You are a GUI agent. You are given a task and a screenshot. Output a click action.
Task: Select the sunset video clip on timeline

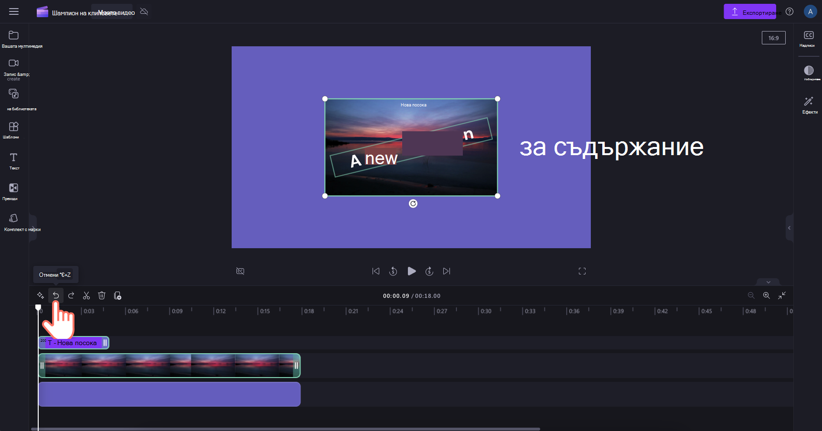pos(169,366)
